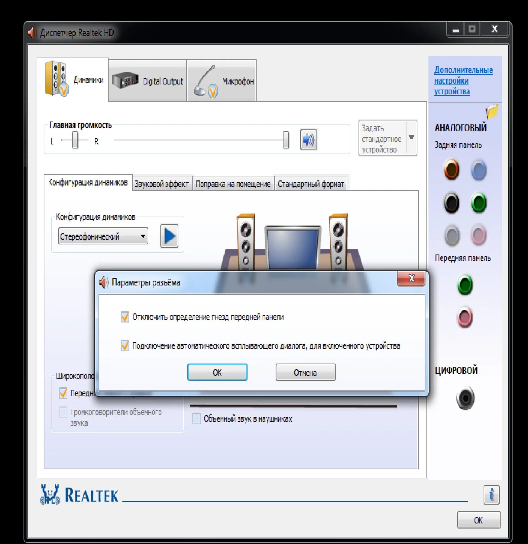Open the Стереофонический speaker configuration dropdown

pos(103,236)
